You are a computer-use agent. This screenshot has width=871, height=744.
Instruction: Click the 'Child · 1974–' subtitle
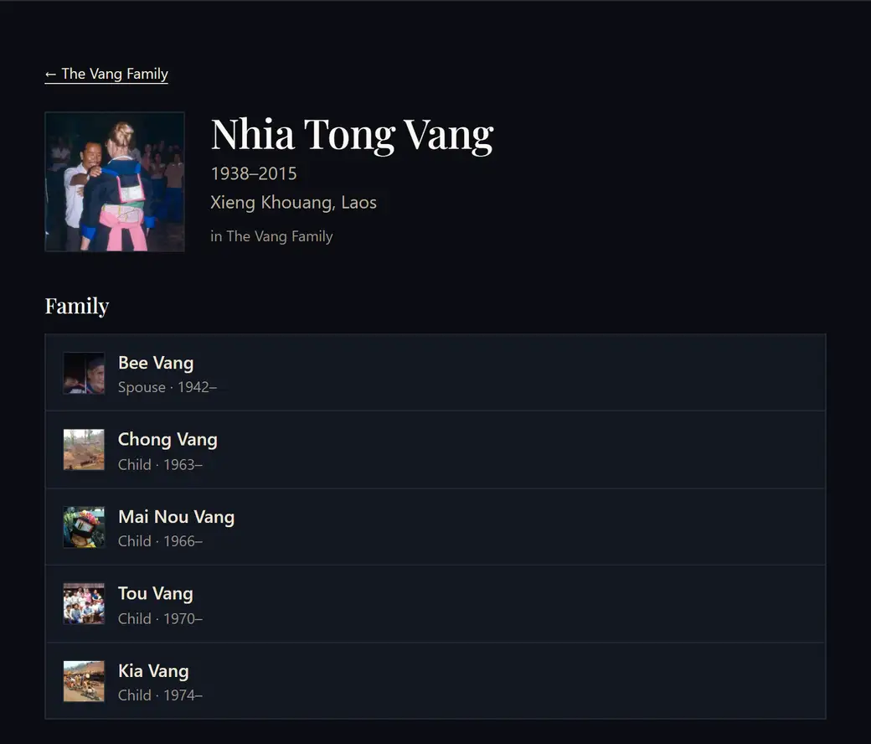coord(160,695)
